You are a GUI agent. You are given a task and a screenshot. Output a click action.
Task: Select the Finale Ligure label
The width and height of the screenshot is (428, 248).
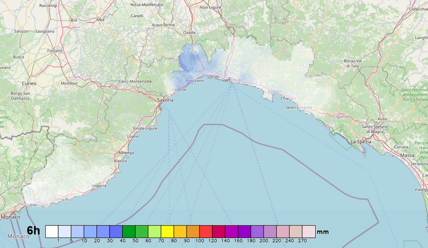tap(145, 128)
